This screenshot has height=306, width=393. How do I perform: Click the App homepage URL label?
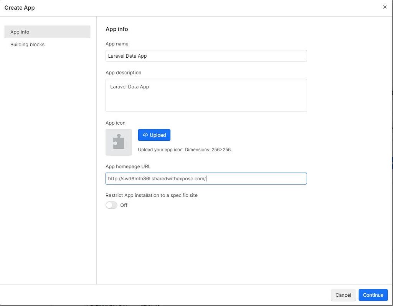click(x=128, y=166)
